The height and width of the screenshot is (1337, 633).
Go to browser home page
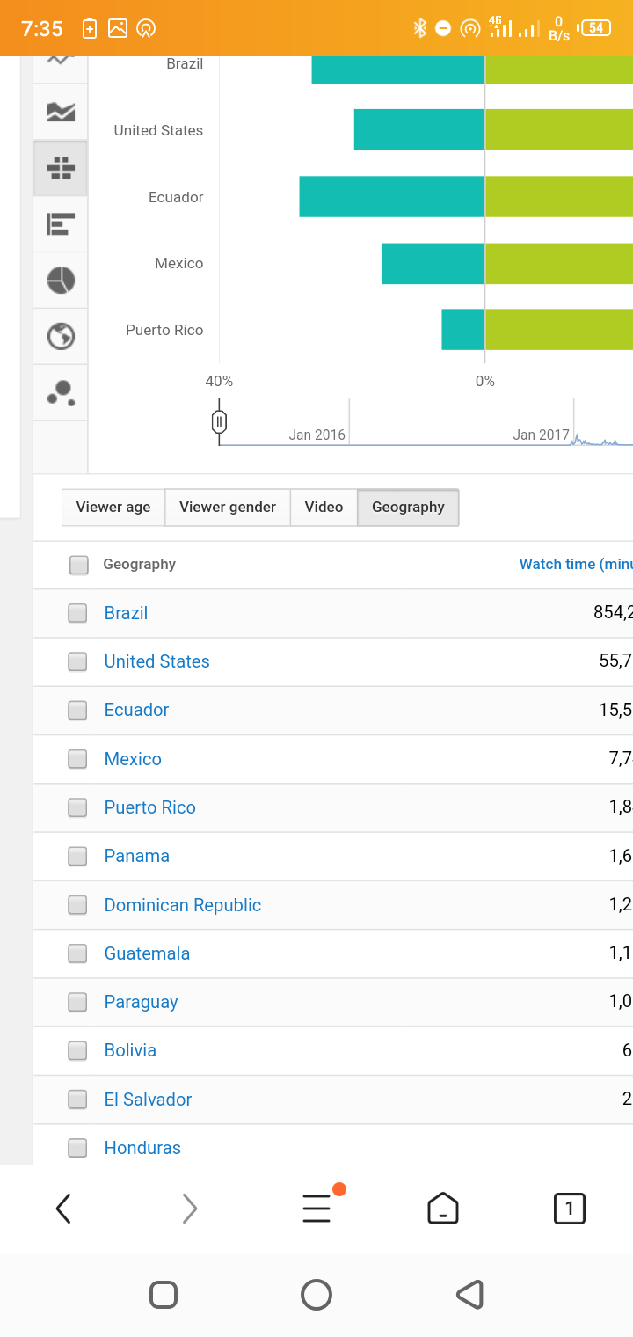tap(443, 1209)
